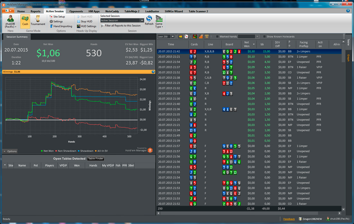354x224 pixels.
Task: Click Filter all Reports to this Session
Action: [x=121, y=26]
